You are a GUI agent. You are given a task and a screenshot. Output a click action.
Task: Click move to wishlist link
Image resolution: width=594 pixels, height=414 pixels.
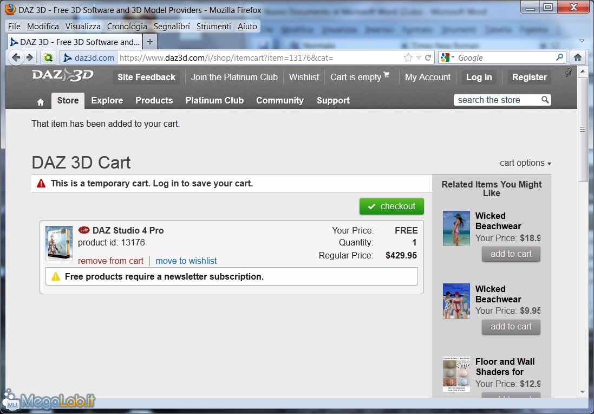pos(186,261)
